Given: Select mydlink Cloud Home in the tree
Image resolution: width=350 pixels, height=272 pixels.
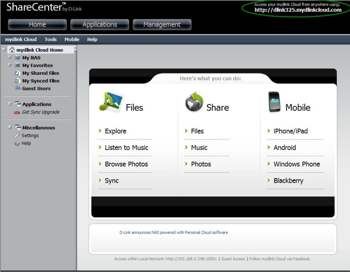Looking at the screenshot, I should [x=40, y=50].
